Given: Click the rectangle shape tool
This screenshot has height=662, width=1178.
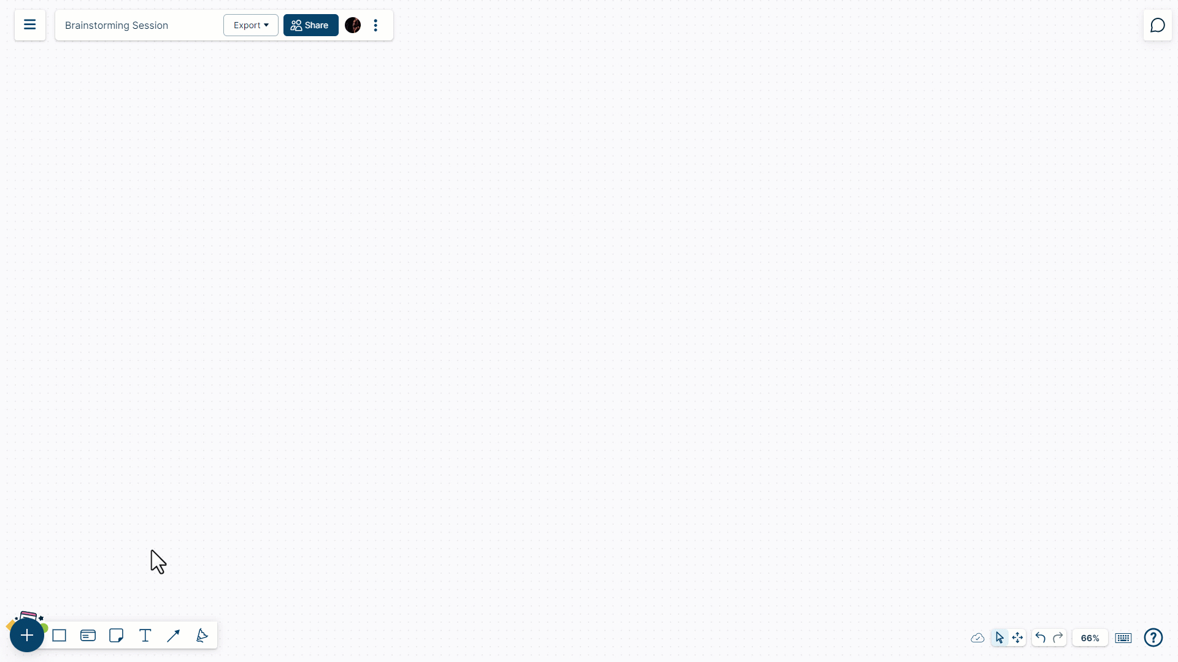Looking at the screenshot, I should tap(59, 635).
